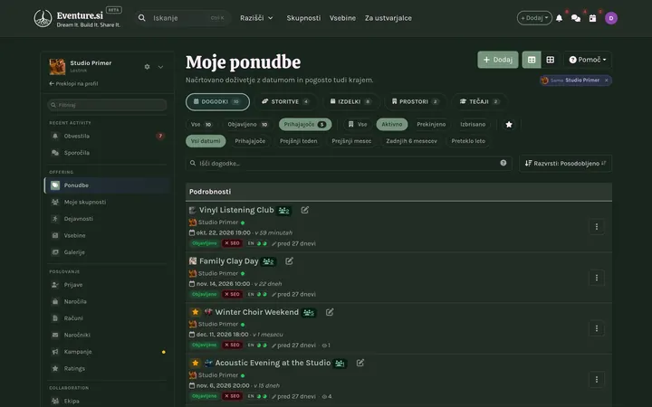652x407 pixels.
Task: Toggle the star favorites filter
Action: point(509,125)
